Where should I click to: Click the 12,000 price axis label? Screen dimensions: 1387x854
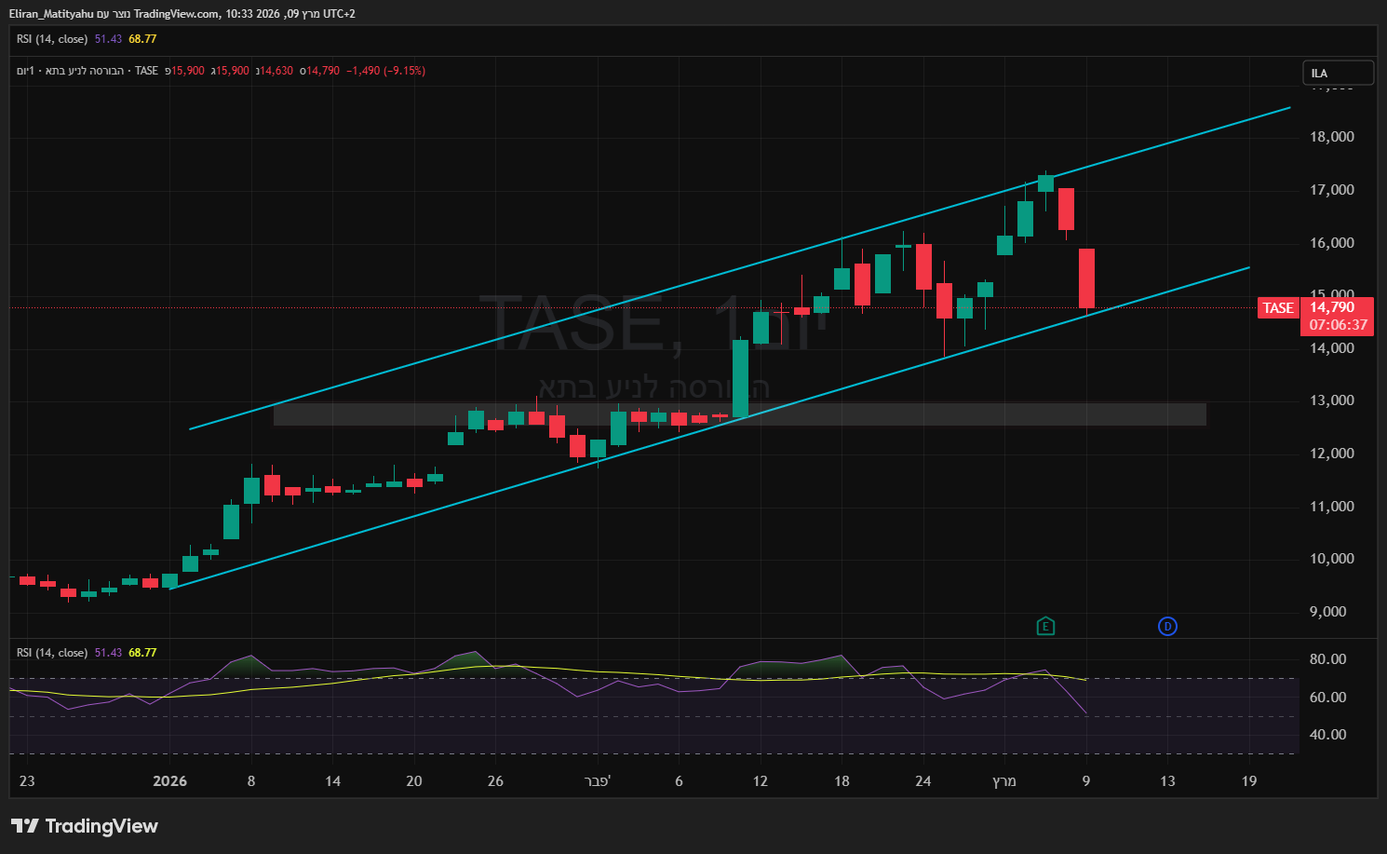[x=1332, y=454]
